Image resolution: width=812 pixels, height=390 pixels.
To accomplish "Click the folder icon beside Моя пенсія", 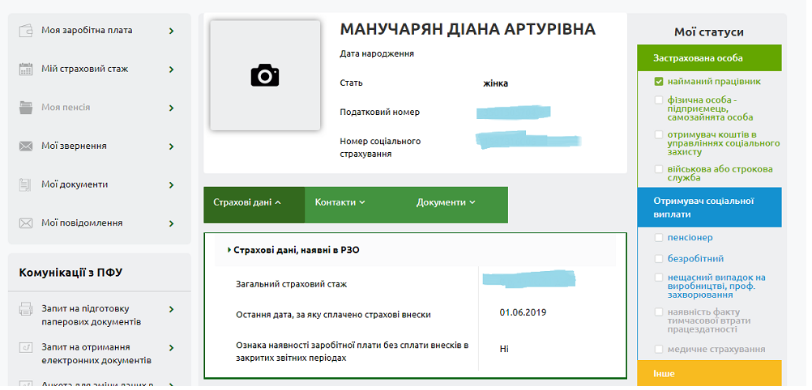I will (26, 108).
